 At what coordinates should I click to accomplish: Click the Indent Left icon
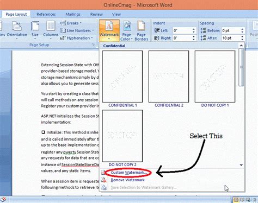tap(157, 30)
